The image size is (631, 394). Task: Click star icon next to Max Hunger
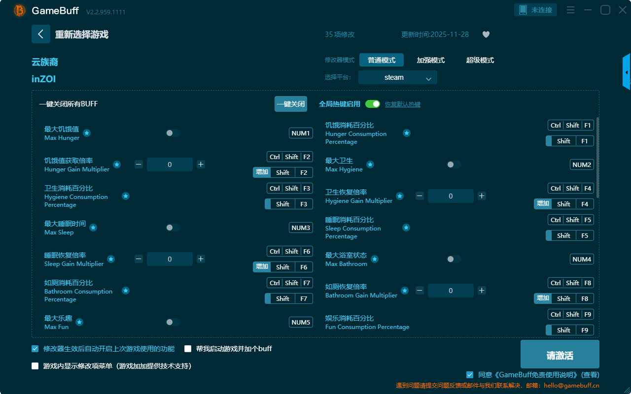tap(87, 133)
